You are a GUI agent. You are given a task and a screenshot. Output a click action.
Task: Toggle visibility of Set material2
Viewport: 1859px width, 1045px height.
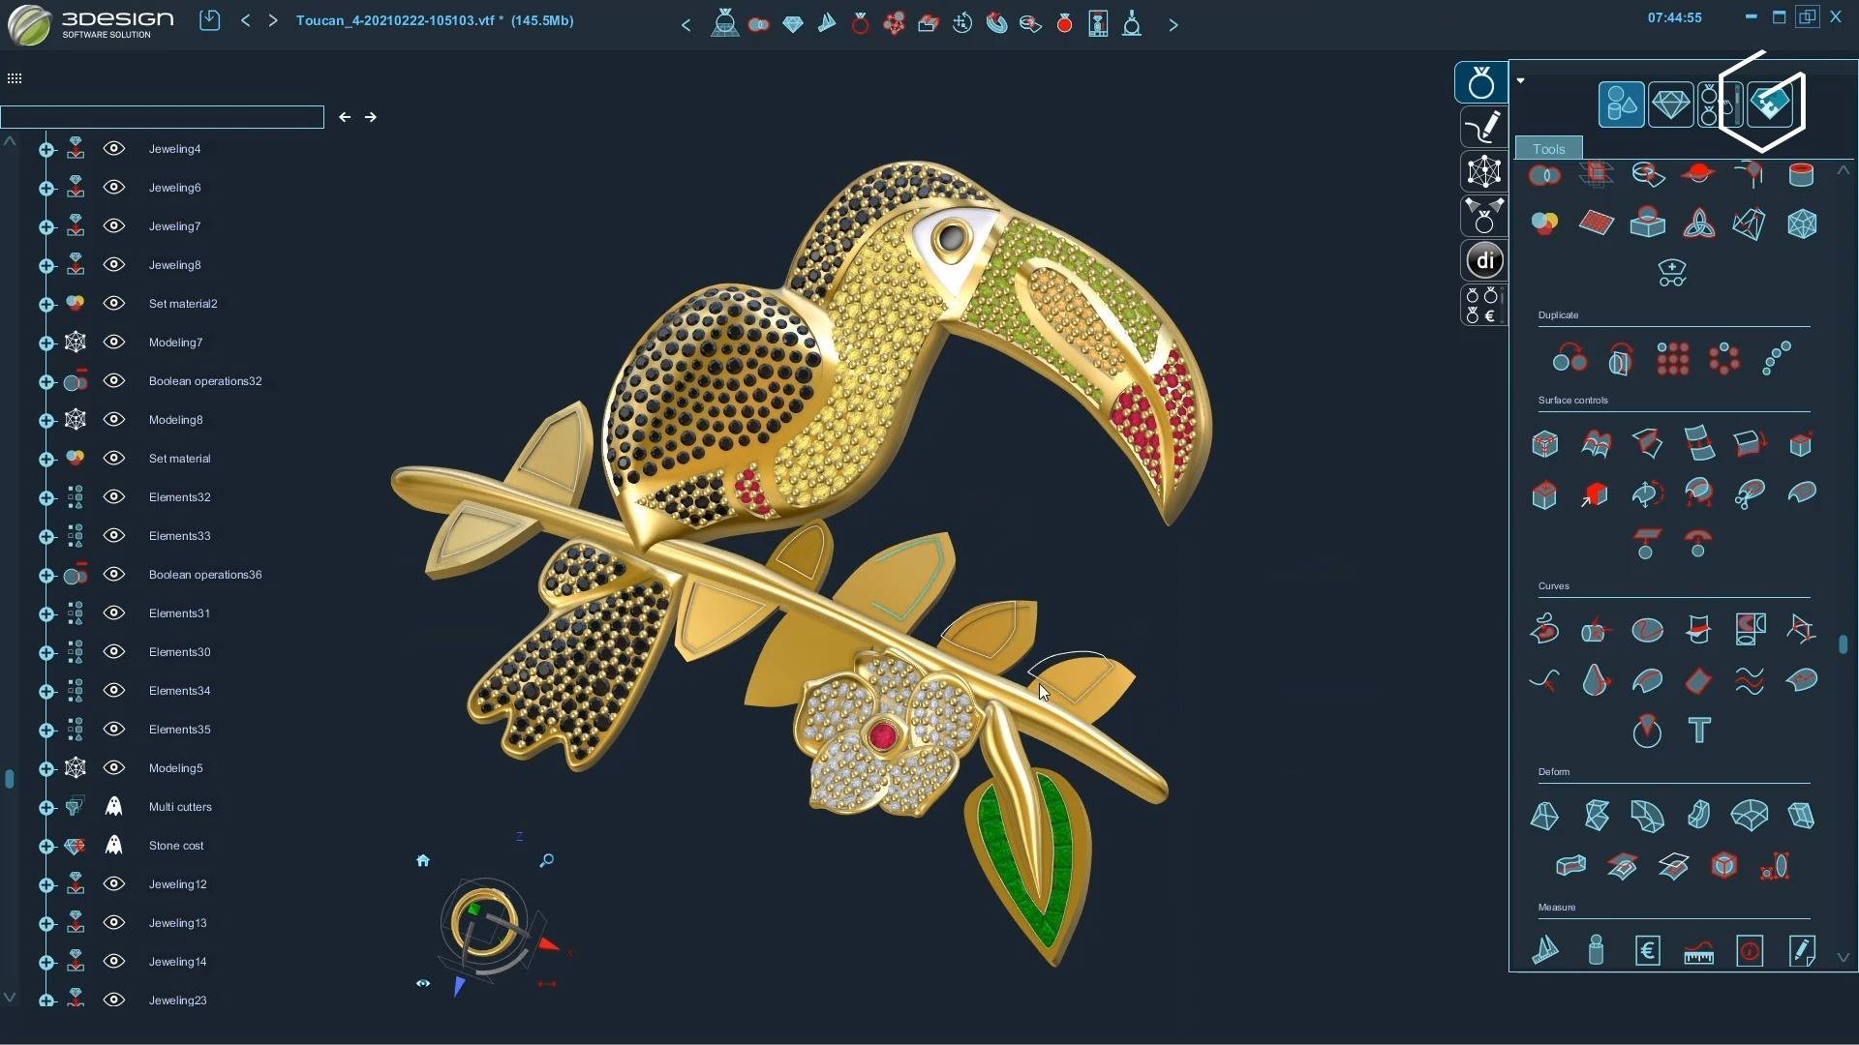[114, 303]
